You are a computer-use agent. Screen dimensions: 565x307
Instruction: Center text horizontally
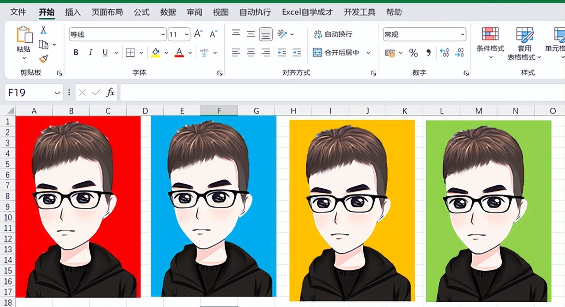pyautogui.click(x=251, y=53)
